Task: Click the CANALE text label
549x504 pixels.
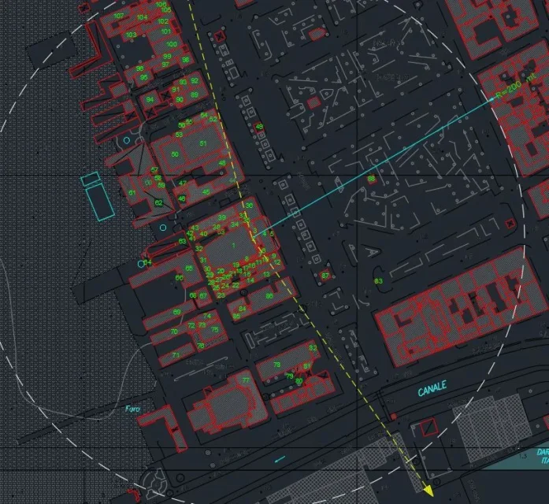Action: tap(432, 387)
